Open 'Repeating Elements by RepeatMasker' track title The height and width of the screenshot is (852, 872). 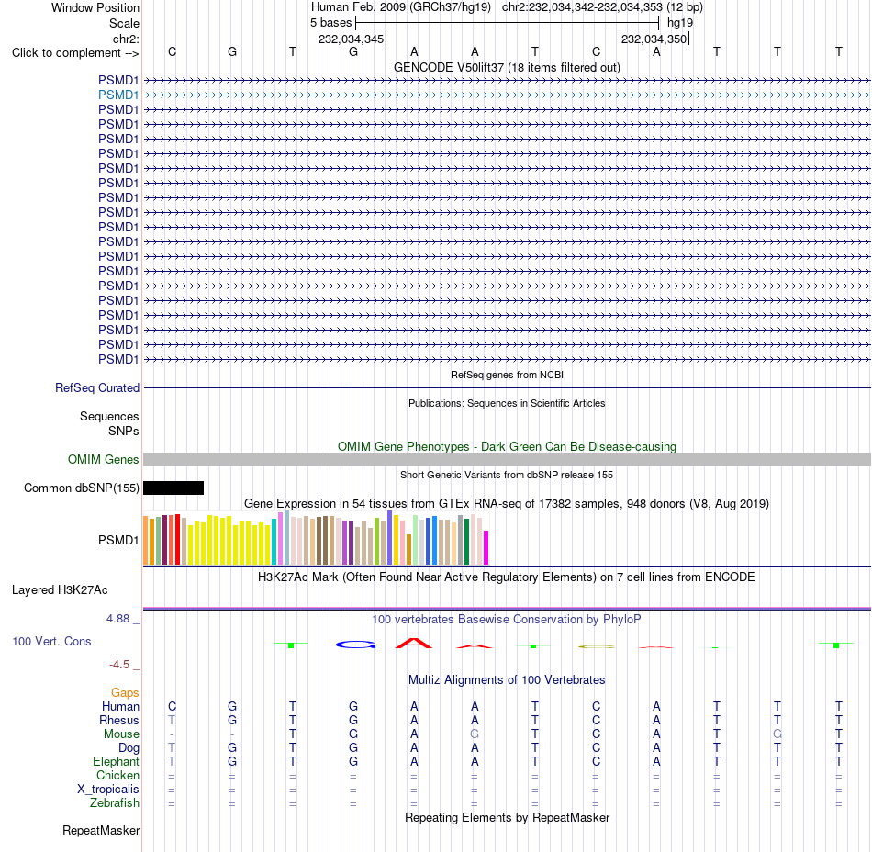coord(508,818)
